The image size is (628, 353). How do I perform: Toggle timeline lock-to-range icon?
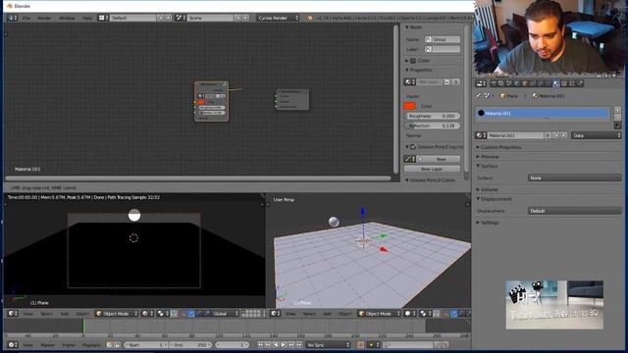[x=118, y=344]
